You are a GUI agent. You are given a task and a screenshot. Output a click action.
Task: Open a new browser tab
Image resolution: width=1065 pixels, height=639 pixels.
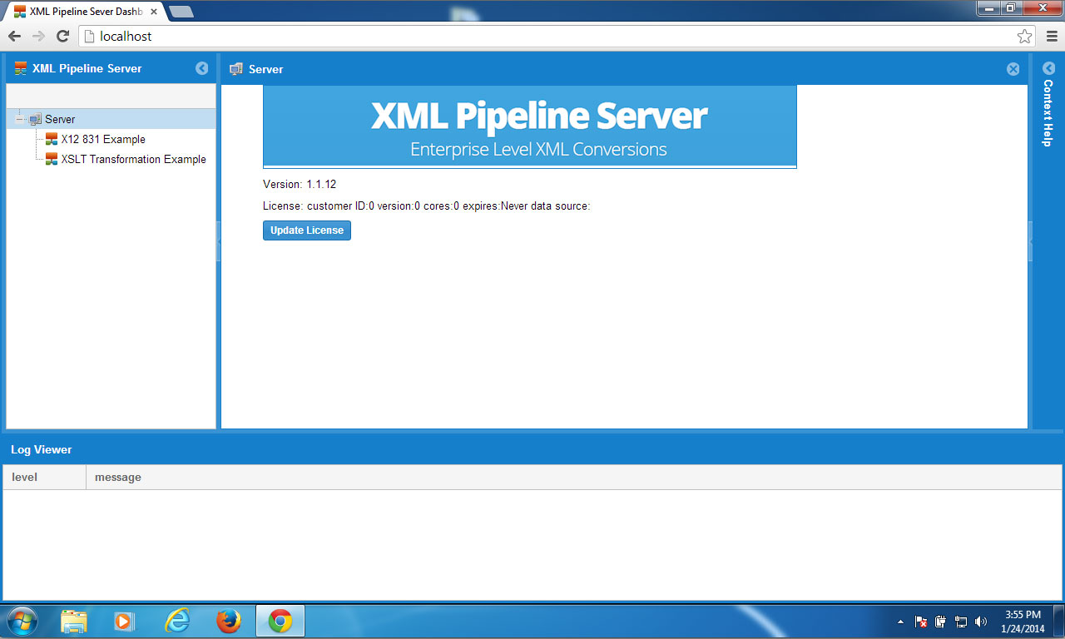coord(181,12)
